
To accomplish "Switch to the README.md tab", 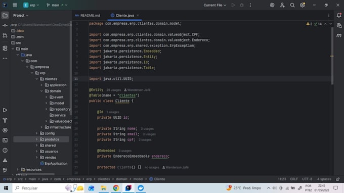I will [x=88, y=15].
